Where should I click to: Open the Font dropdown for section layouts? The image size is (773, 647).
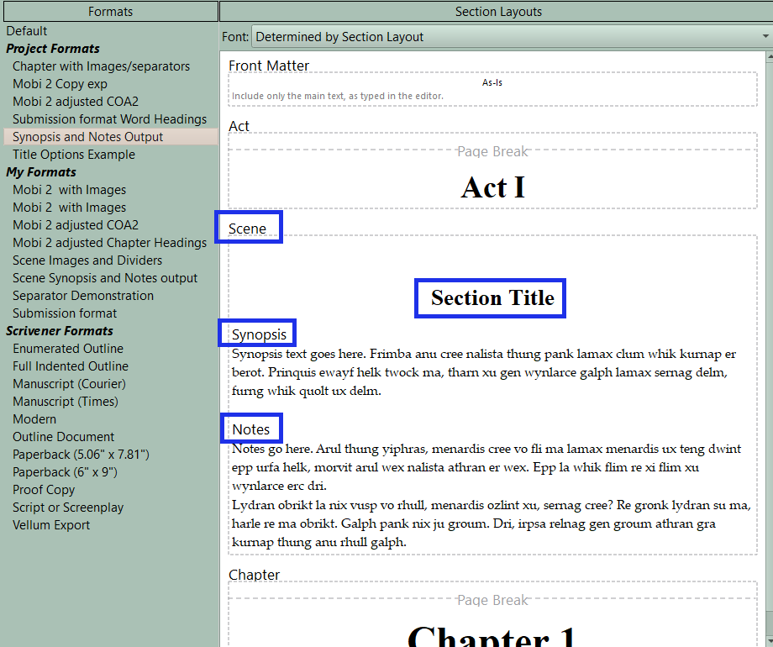point(511,37)
